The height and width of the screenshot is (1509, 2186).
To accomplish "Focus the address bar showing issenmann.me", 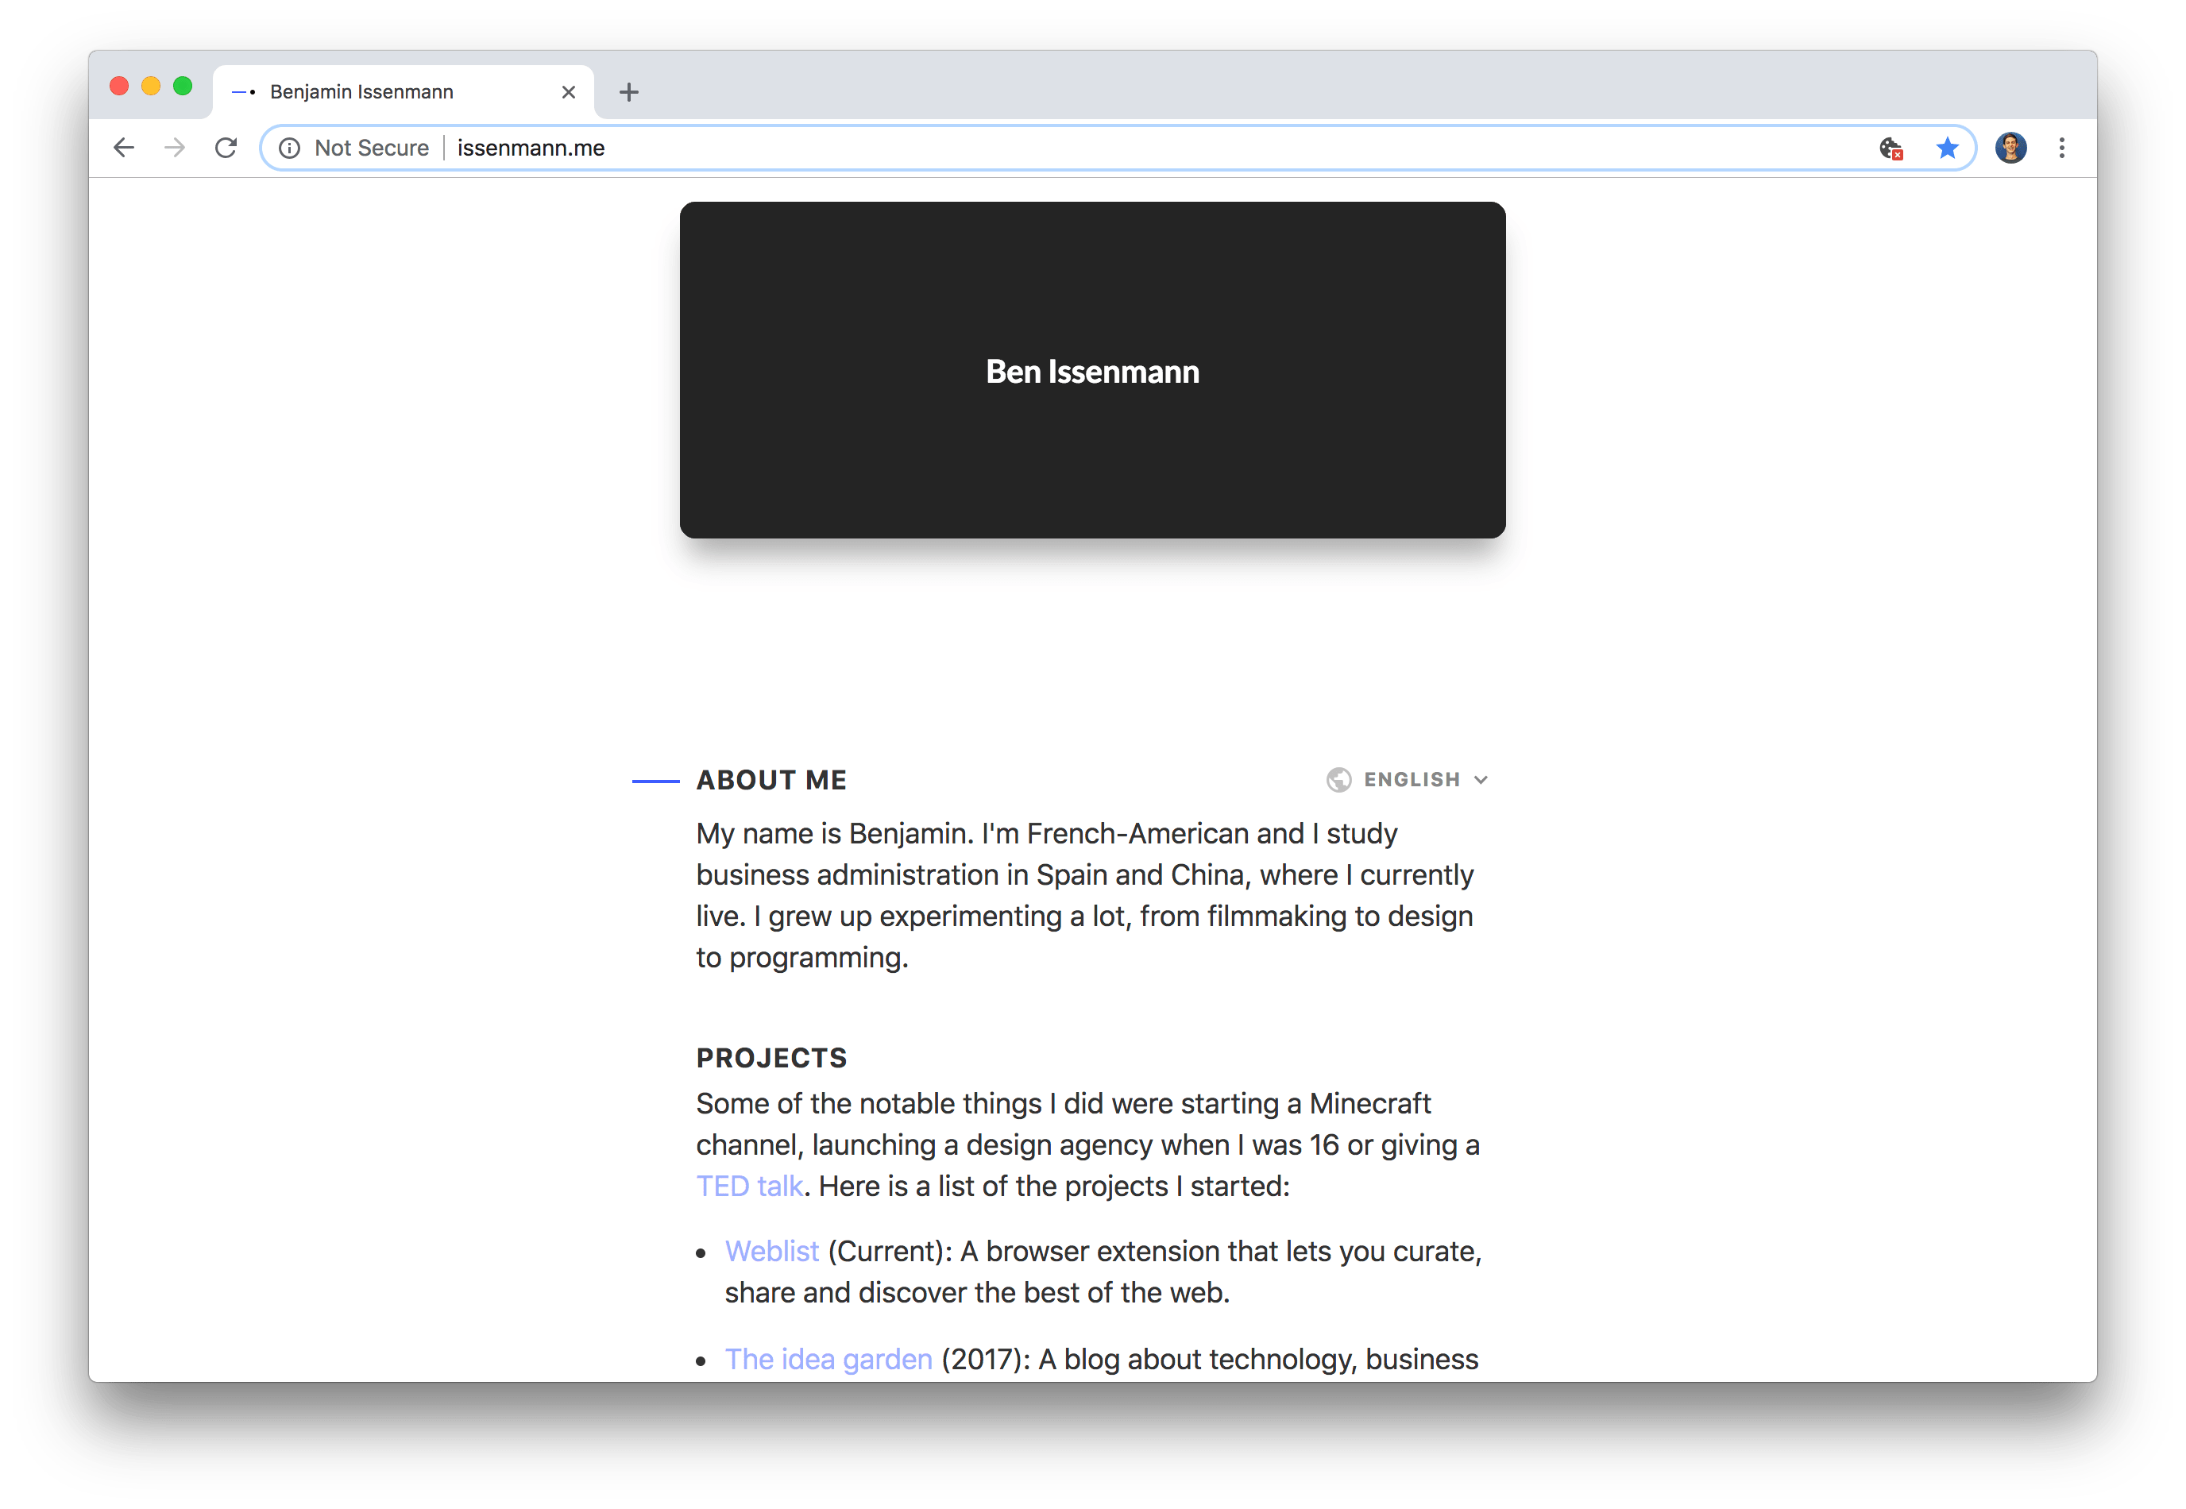I will click(x=1118, y=149).
